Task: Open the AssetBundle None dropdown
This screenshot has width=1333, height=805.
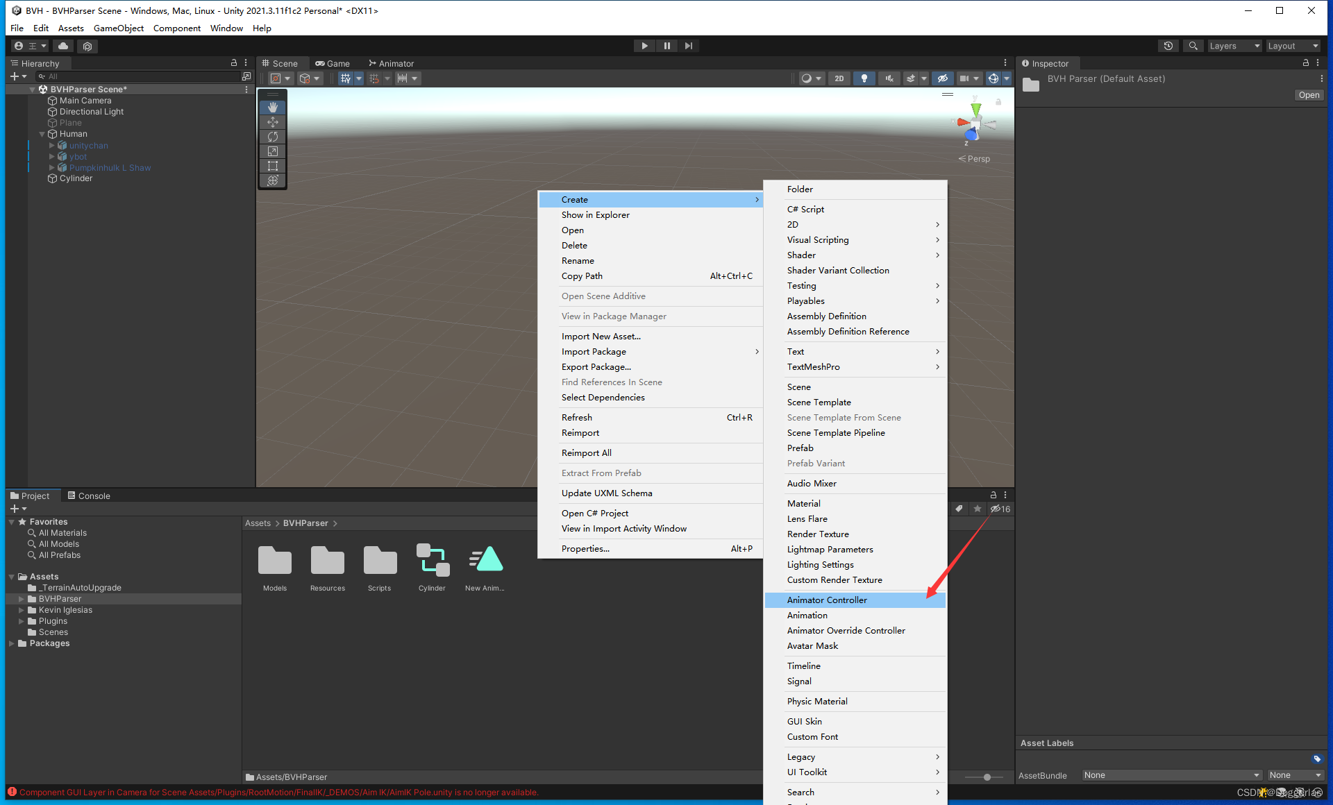Action: coord(1171,775)
